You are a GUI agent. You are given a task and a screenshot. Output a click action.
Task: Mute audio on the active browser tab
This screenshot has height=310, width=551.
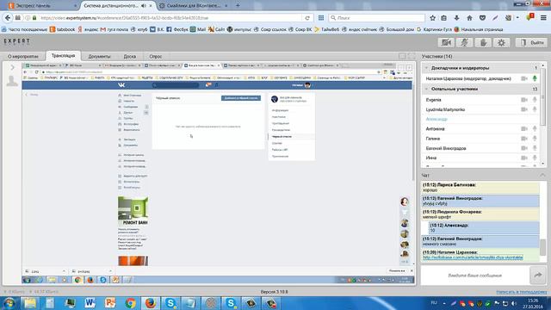tap(144, 6)
